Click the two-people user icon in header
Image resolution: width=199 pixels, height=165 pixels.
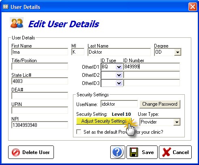(17, 23)
